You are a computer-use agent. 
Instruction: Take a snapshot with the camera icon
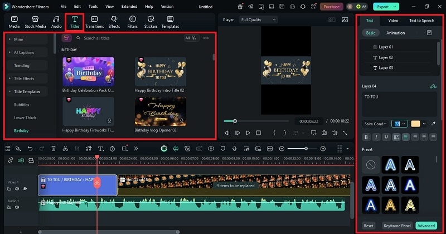coord(324,133)
